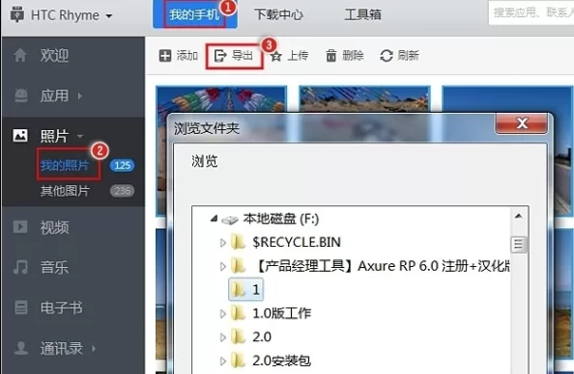The height and width of the screenshot is (374, 574).
Task: Click the 236 count badge
Action: tap(123, 191)
